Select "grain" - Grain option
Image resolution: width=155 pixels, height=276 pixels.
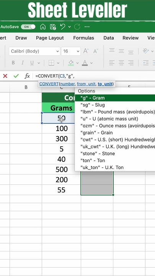coord(115,133)
